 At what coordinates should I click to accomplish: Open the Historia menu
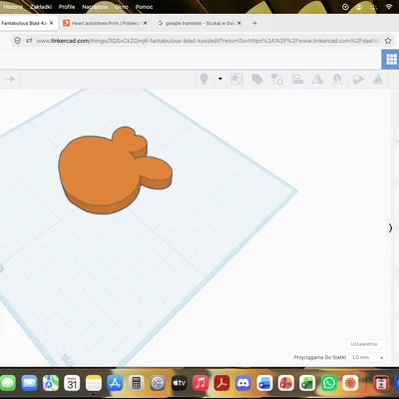(13, 7)
